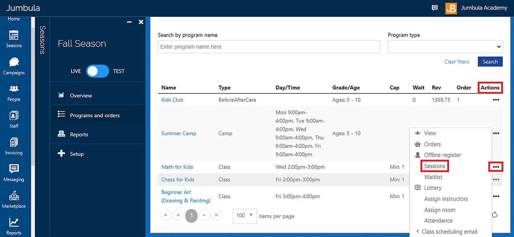Image resolution: width=514 pixels, height=237 pixels.
Task: Click the Search by program name field
Action: pos(269,47)
